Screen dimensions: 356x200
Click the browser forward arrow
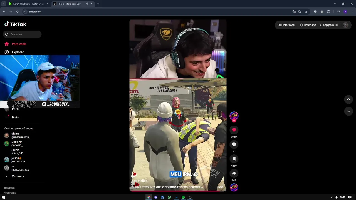coord(11,12)
